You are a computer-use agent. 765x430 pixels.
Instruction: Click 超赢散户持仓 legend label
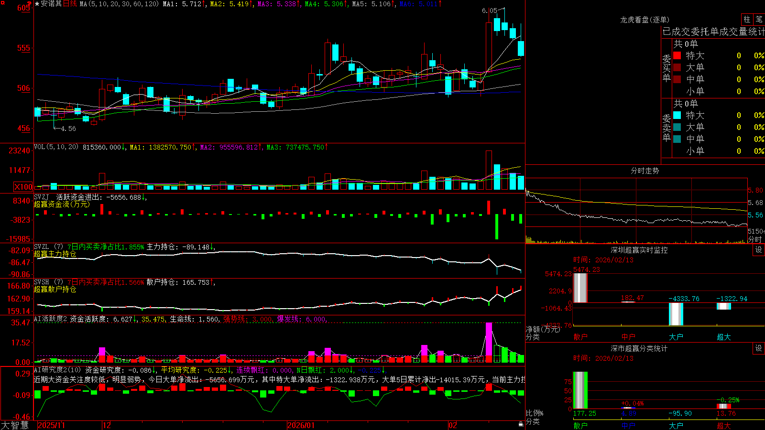(55, 289)
